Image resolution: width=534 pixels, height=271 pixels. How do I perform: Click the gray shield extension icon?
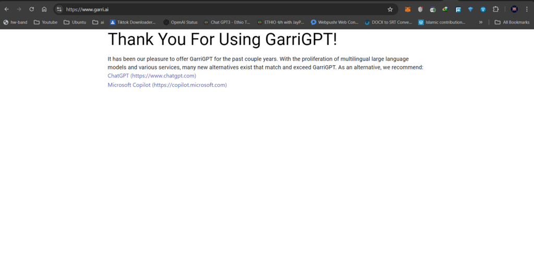(x=420, y=9)
